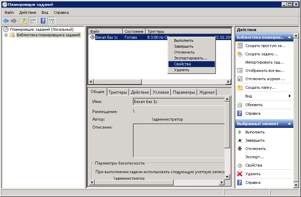Viewport: 301px width, 197px height.
Task: Choose Завершить in the context menu
Action: [x=192, y=46]
